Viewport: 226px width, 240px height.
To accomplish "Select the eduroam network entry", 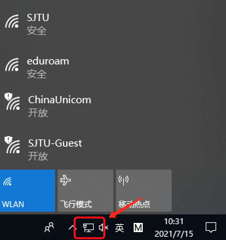I will tap(113, 67).
